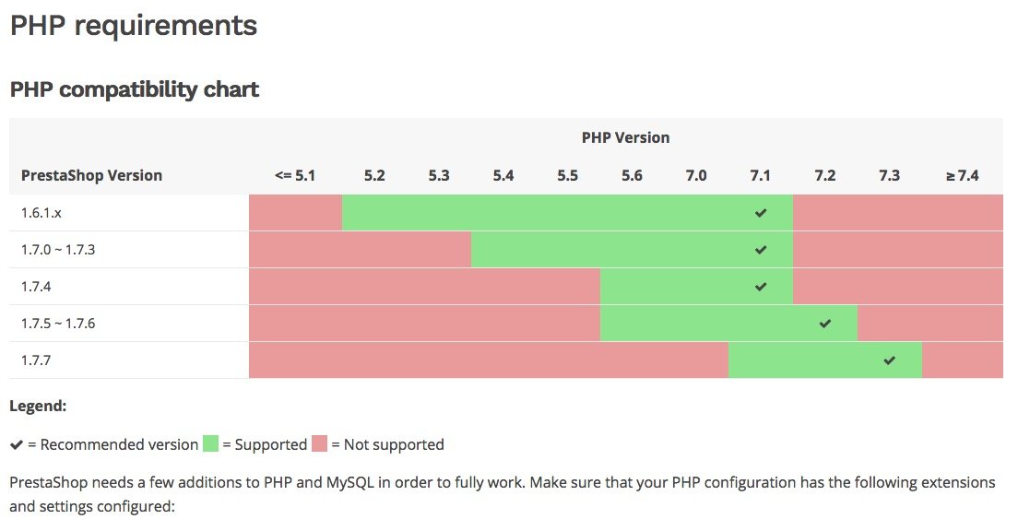Click the checkmark in the 1.7.0 ~ 1.7.3 row

click(760, 250)
